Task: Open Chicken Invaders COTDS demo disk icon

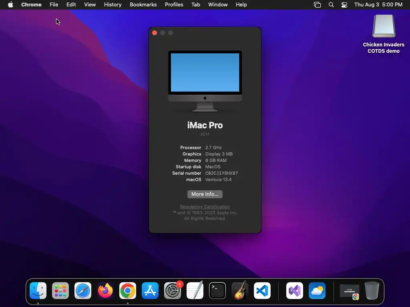Action: [384, 26]
